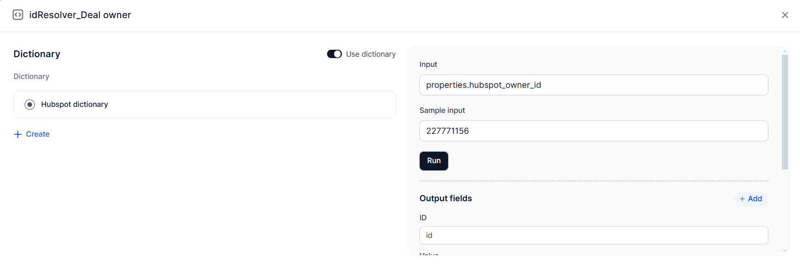Click the Input field containing properties.hubspot_owner_id
Image resolution: width=800 pixels, height=270 pixels.
click(x=593, y=85)
